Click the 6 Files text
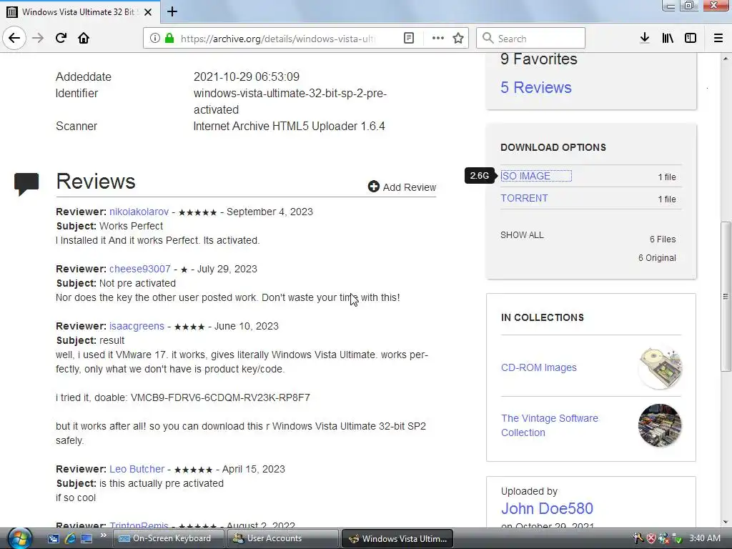This screenshot has height=549, width=732. click(663, 239)
